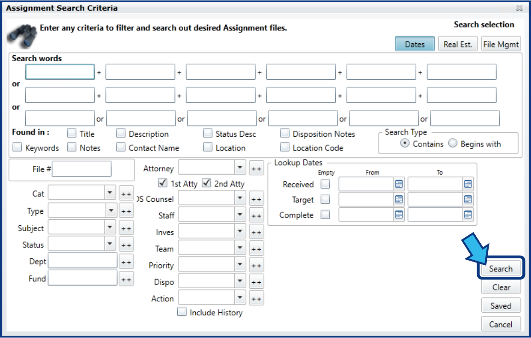Select the Contains search type

(x=405, y=143)
